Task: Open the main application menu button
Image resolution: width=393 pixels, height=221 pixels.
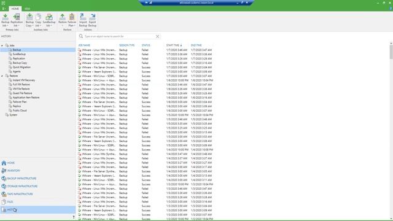Action: (x=4, y=9)
